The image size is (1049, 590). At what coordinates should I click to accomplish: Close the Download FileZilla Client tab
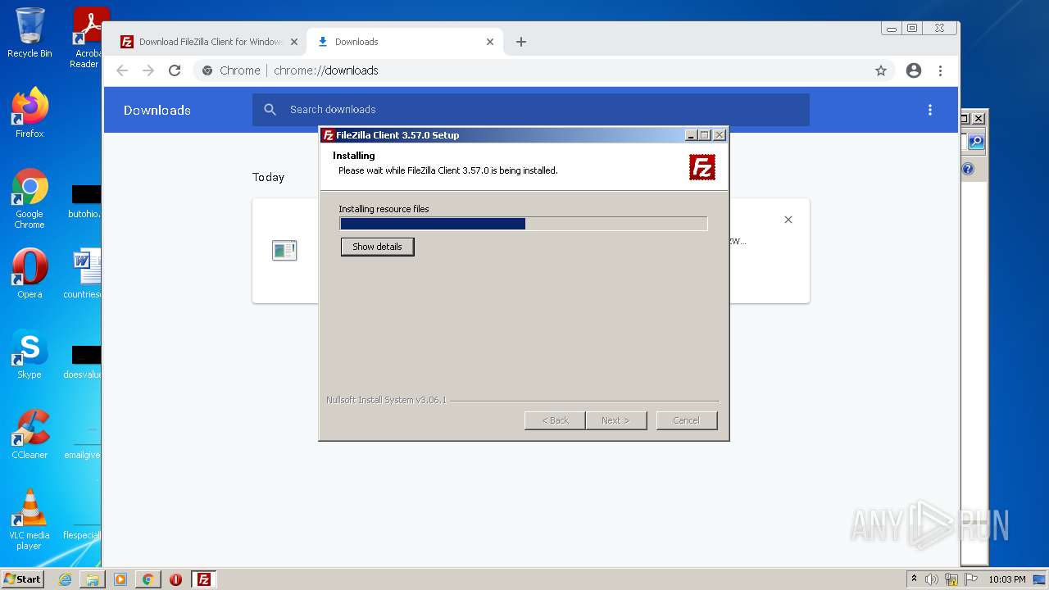(294, 42)
